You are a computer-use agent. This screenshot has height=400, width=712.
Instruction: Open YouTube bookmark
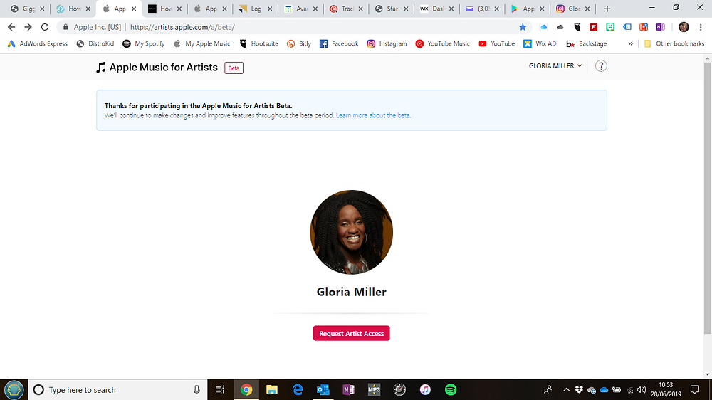497,43
